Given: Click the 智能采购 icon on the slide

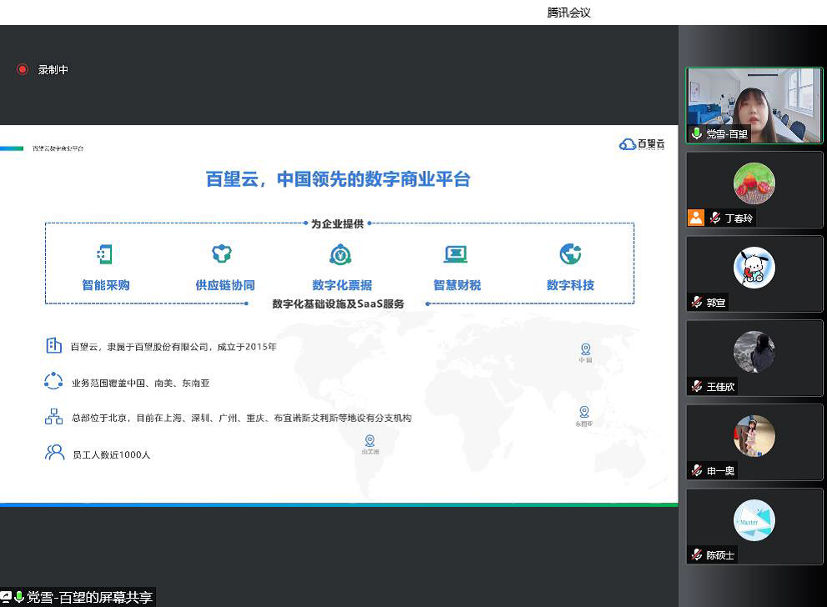Looking at the screenshot, I should (x=105, y=254).
